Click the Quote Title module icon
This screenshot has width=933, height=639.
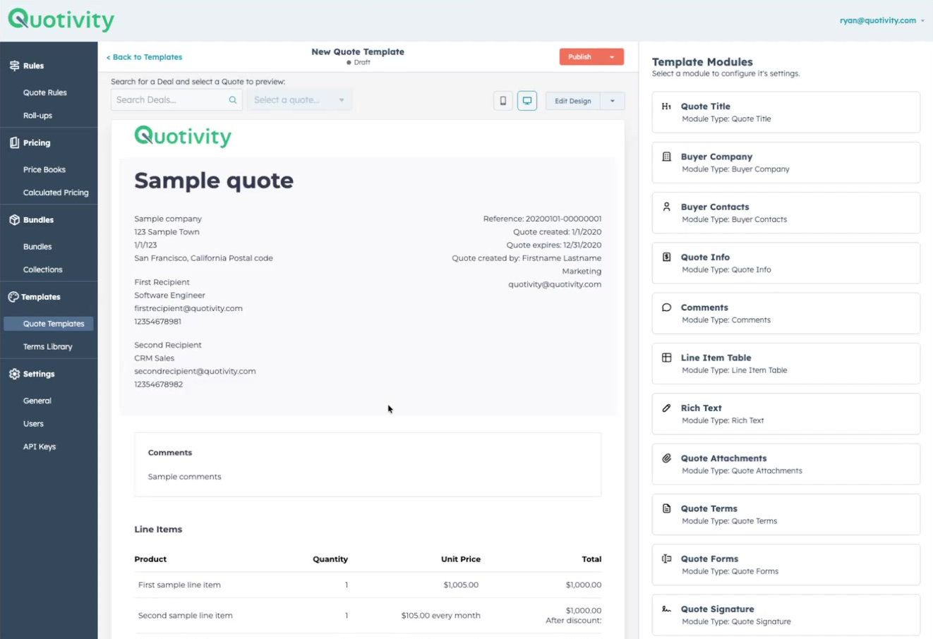[x=666, y=107]
